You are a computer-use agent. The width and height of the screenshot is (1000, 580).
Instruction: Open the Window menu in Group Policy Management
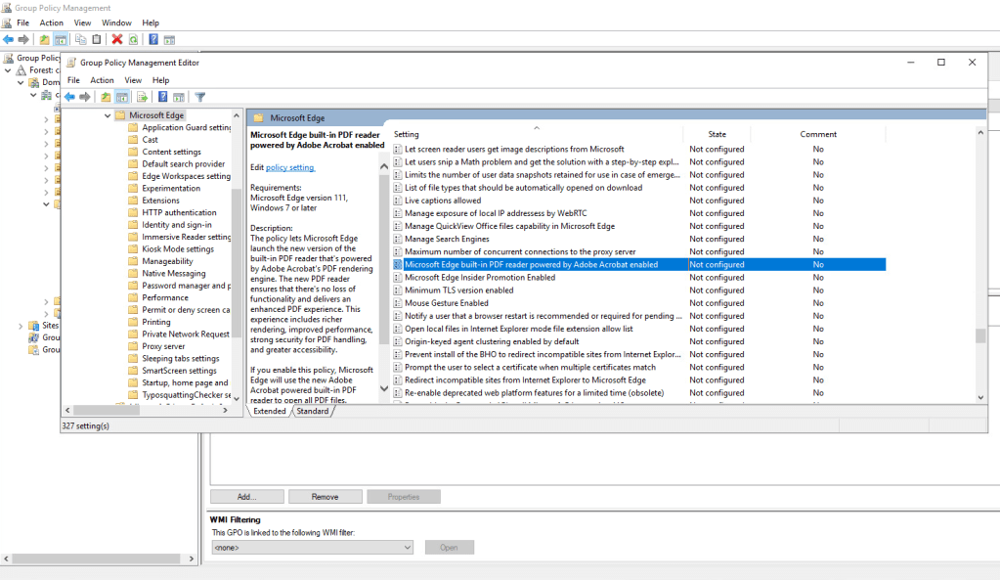[x=117, y=22]
